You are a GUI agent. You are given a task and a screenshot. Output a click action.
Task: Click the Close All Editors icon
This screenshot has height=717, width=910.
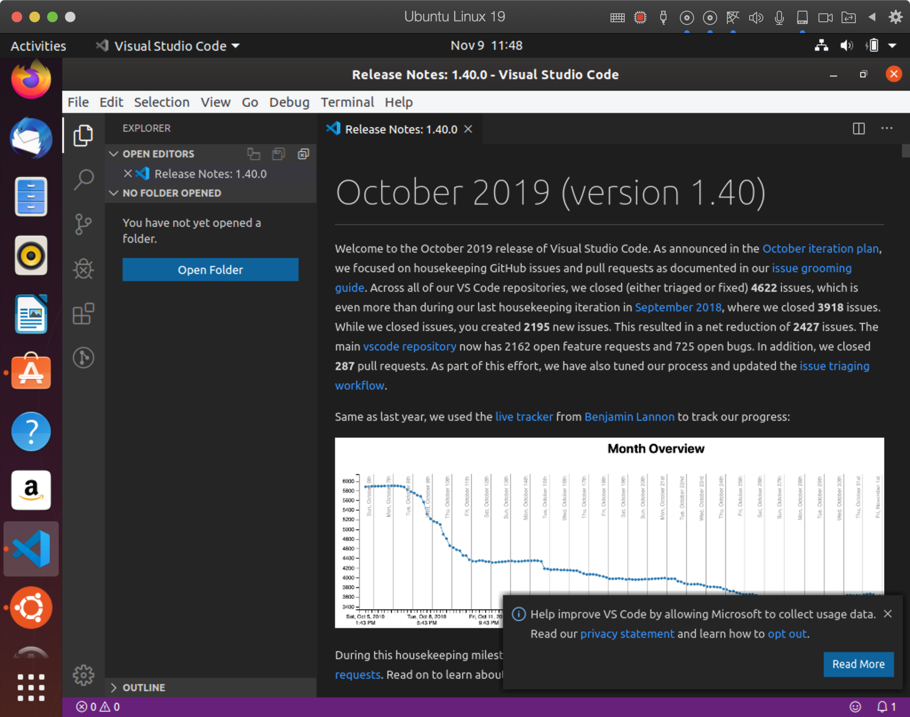[303, 154]
